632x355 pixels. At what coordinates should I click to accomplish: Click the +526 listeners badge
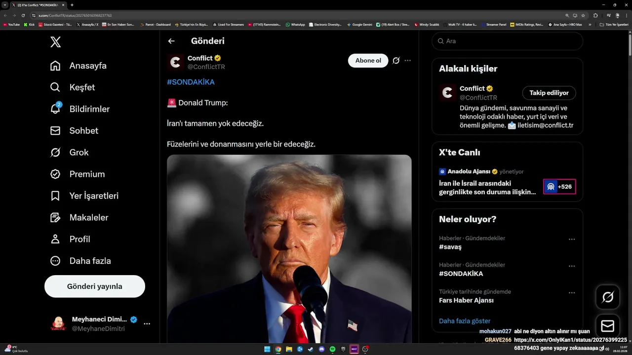(559, 187)
